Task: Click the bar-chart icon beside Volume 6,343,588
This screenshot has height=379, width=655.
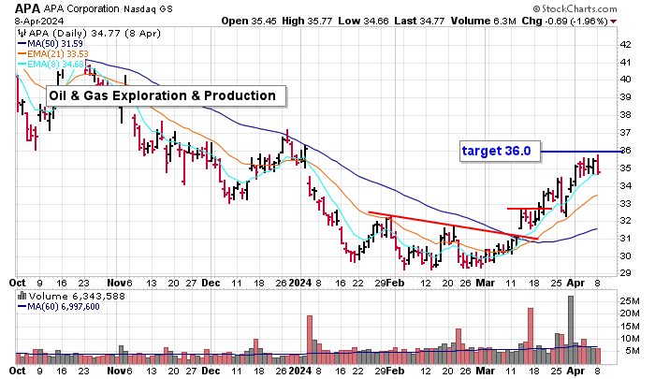Action: [22, 297]
